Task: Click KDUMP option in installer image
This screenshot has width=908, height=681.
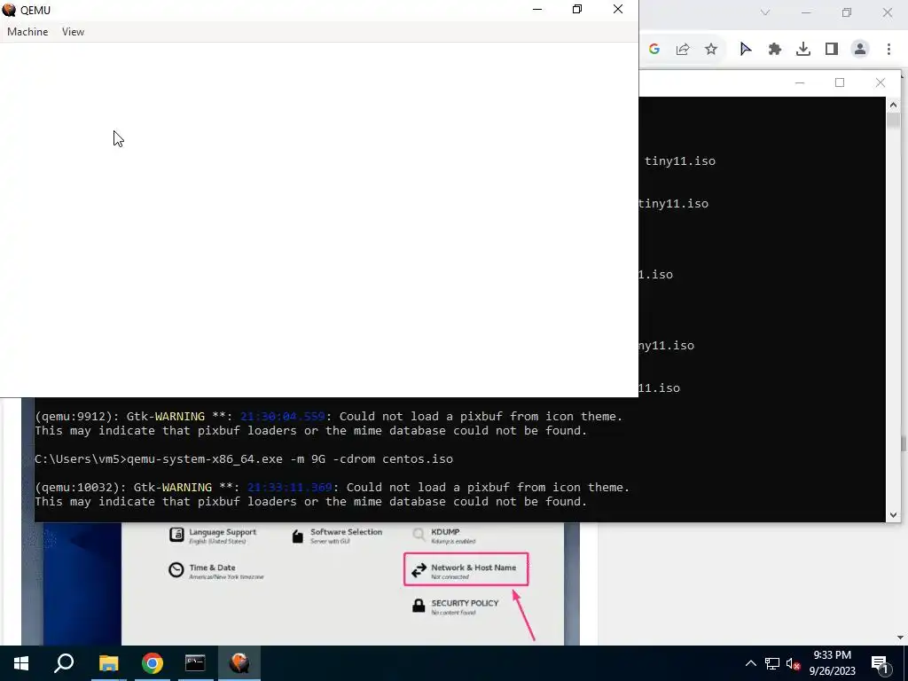Action: click(443, 536)
